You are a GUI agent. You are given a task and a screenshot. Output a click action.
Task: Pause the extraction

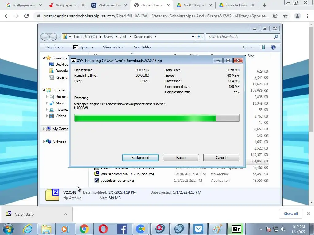click(181, 158)
